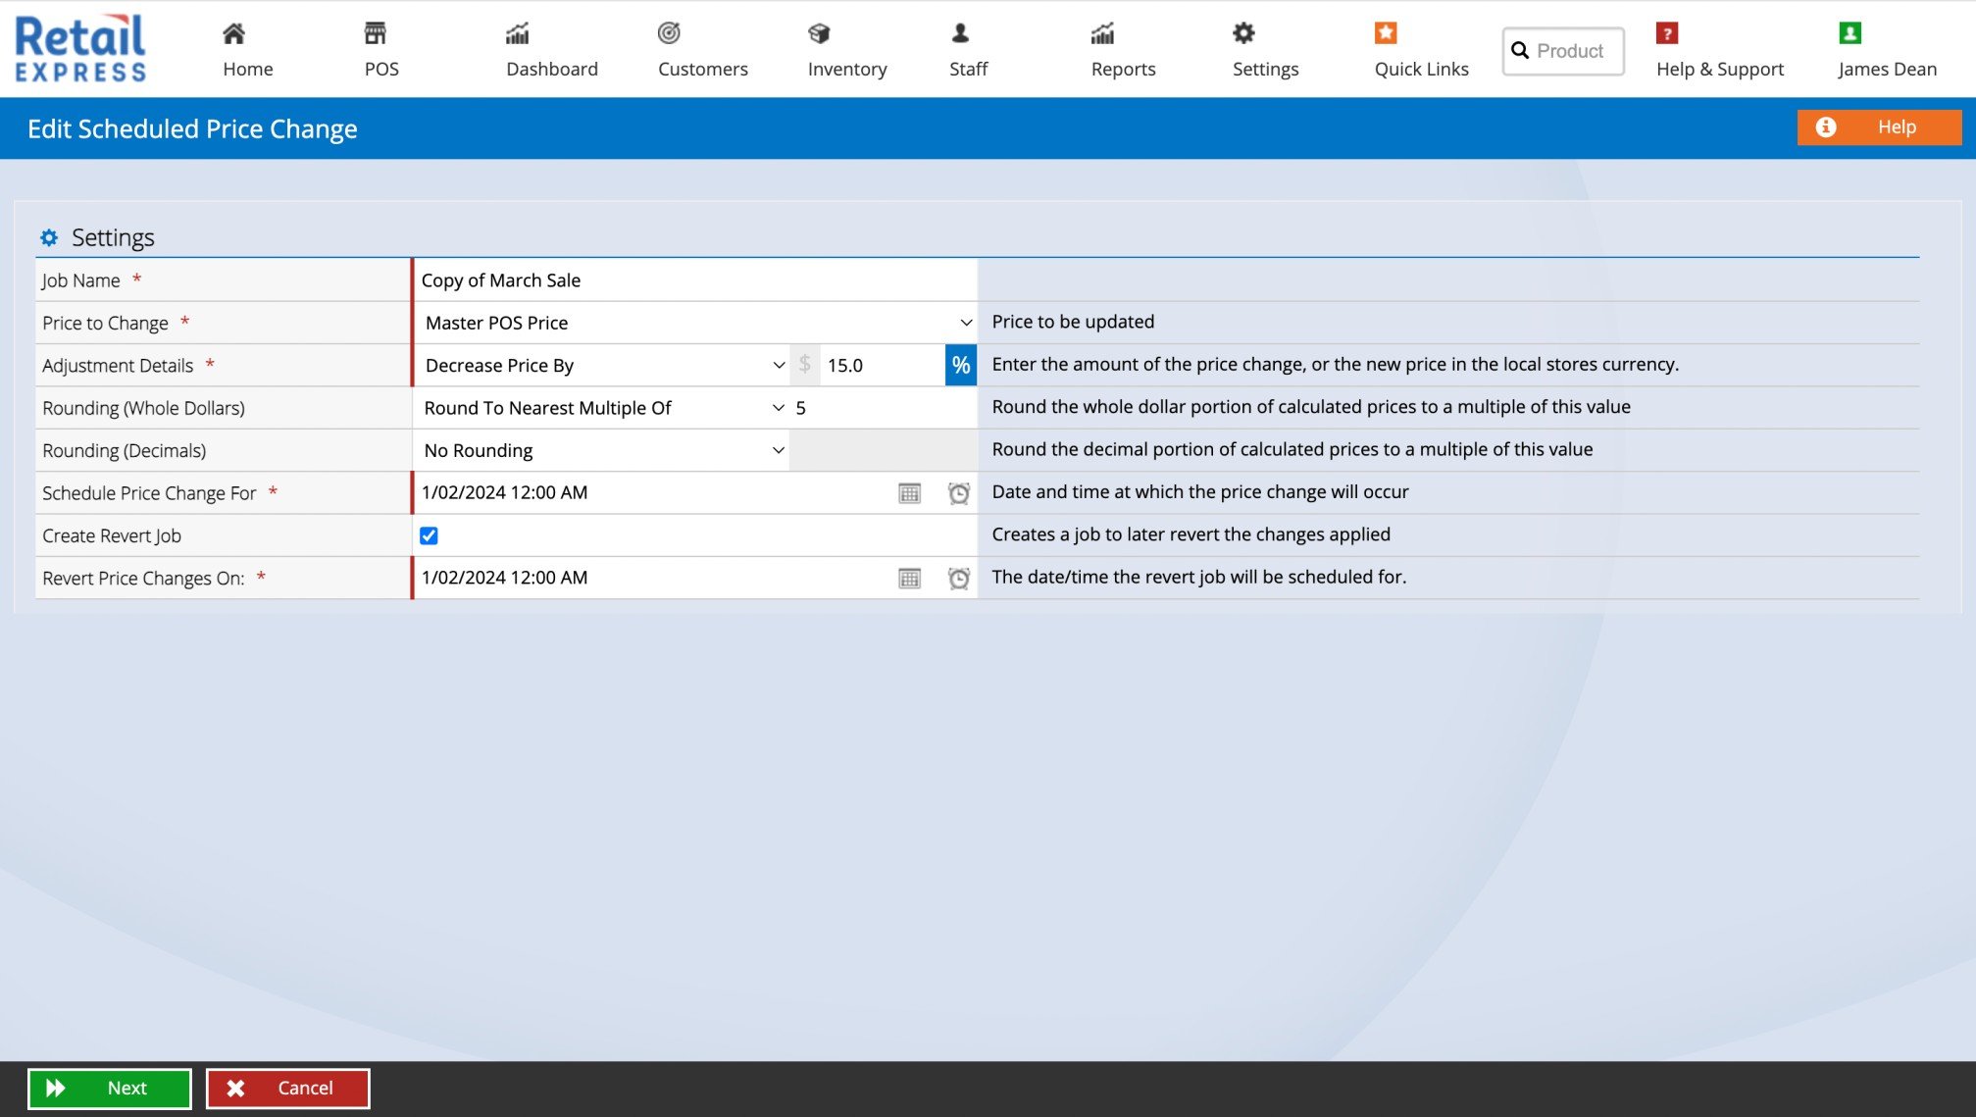This screenshot has width=1976, height=1117.
Task: Select the Help & Support label
Action: pos(1719,69)
